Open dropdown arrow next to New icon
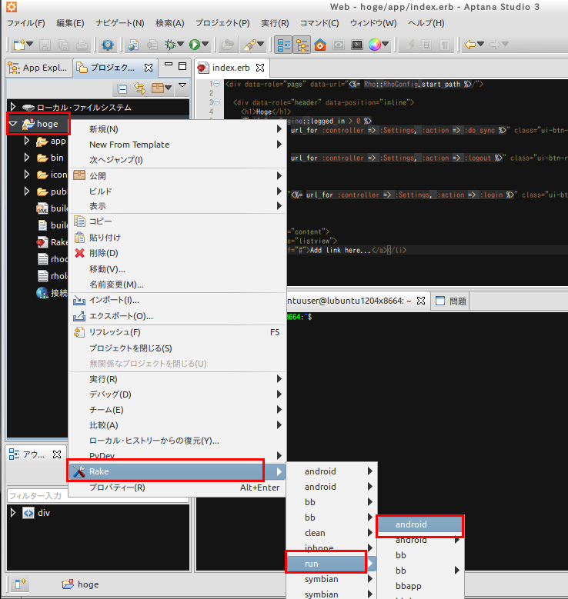The height and width of the screenshot is (599, 568). 29,44
